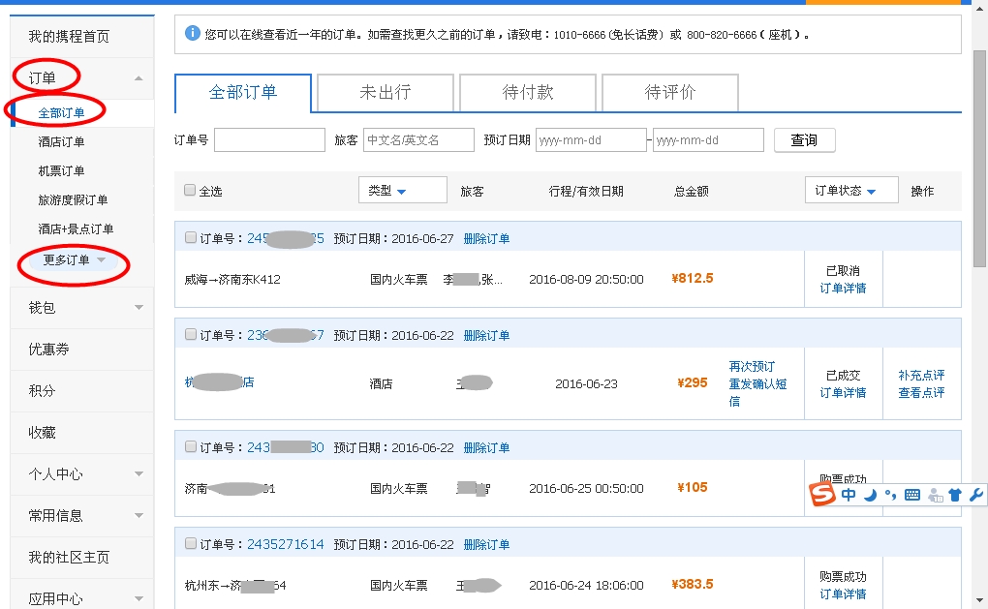Click the 查询 search button
Viewport: 988px width, 609px height.
tap(804, 139)
